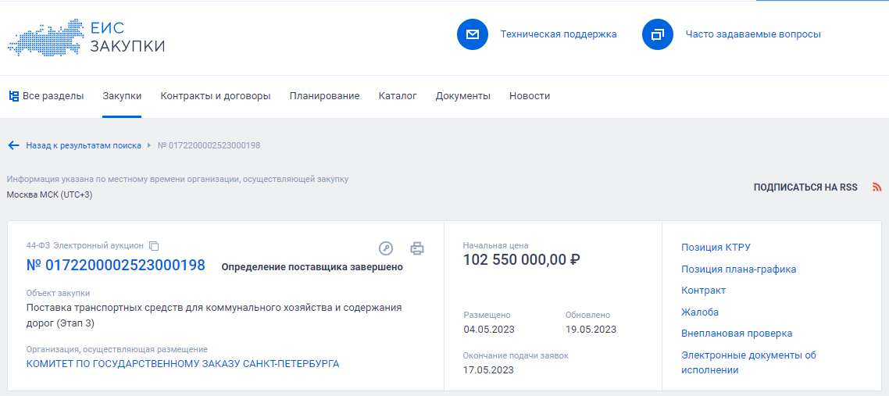Print the procurement card with the printer icon

417,248
